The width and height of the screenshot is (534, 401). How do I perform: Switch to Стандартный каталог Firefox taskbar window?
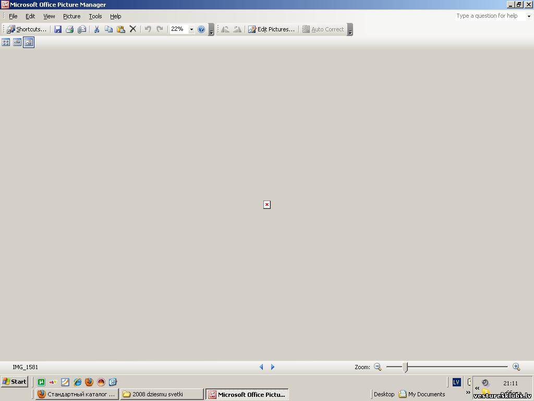pos(77,394)
